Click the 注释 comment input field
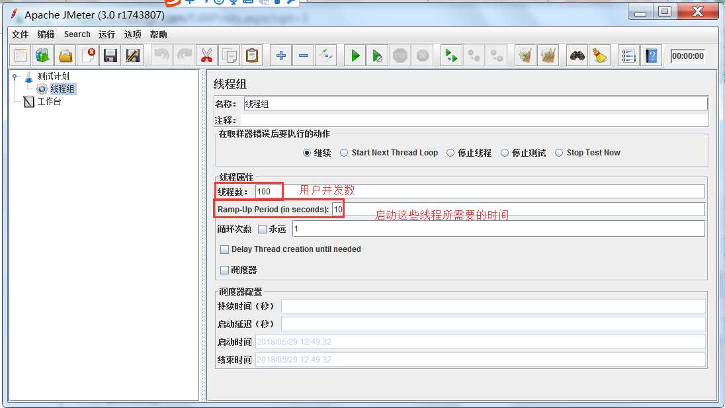Viewport: 725px width, 408px height. [474, 120]
